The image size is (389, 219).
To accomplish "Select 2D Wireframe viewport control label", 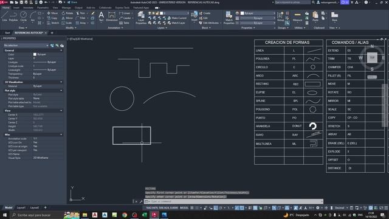I will [x=85, y=39].
